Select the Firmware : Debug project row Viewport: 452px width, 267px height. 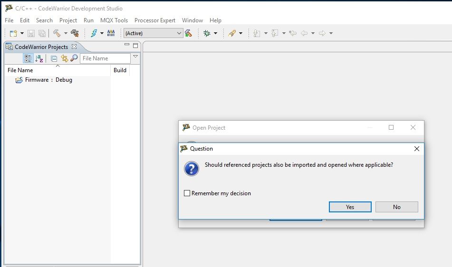click(44, 80)
